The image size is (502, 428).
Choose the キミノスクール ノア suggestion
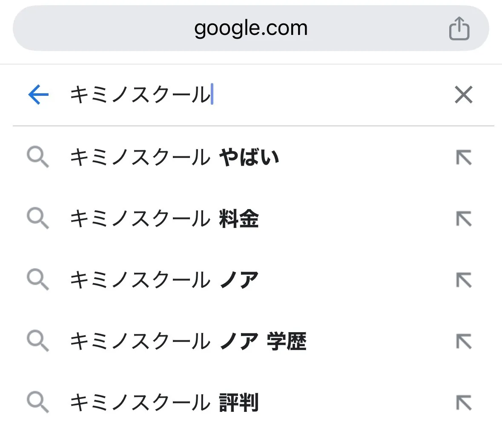tap(164, 281)
